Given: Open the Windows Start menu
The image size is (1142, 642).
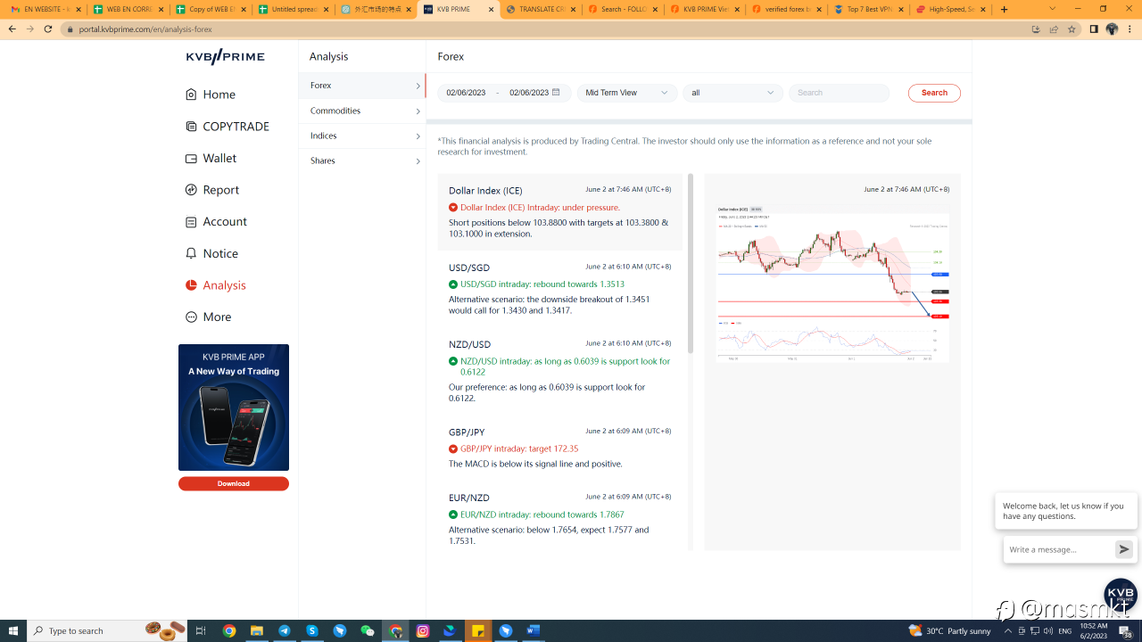Looking at the screenshot, I should click(x=13, y=631).
